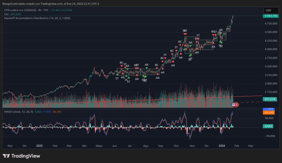Click the 3.000,000 level on price scale

(x=270, y=84)
